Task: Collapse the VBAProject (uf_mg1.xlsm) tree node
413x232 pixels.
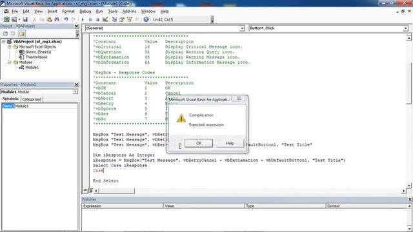Action: [x=4, y=41]
